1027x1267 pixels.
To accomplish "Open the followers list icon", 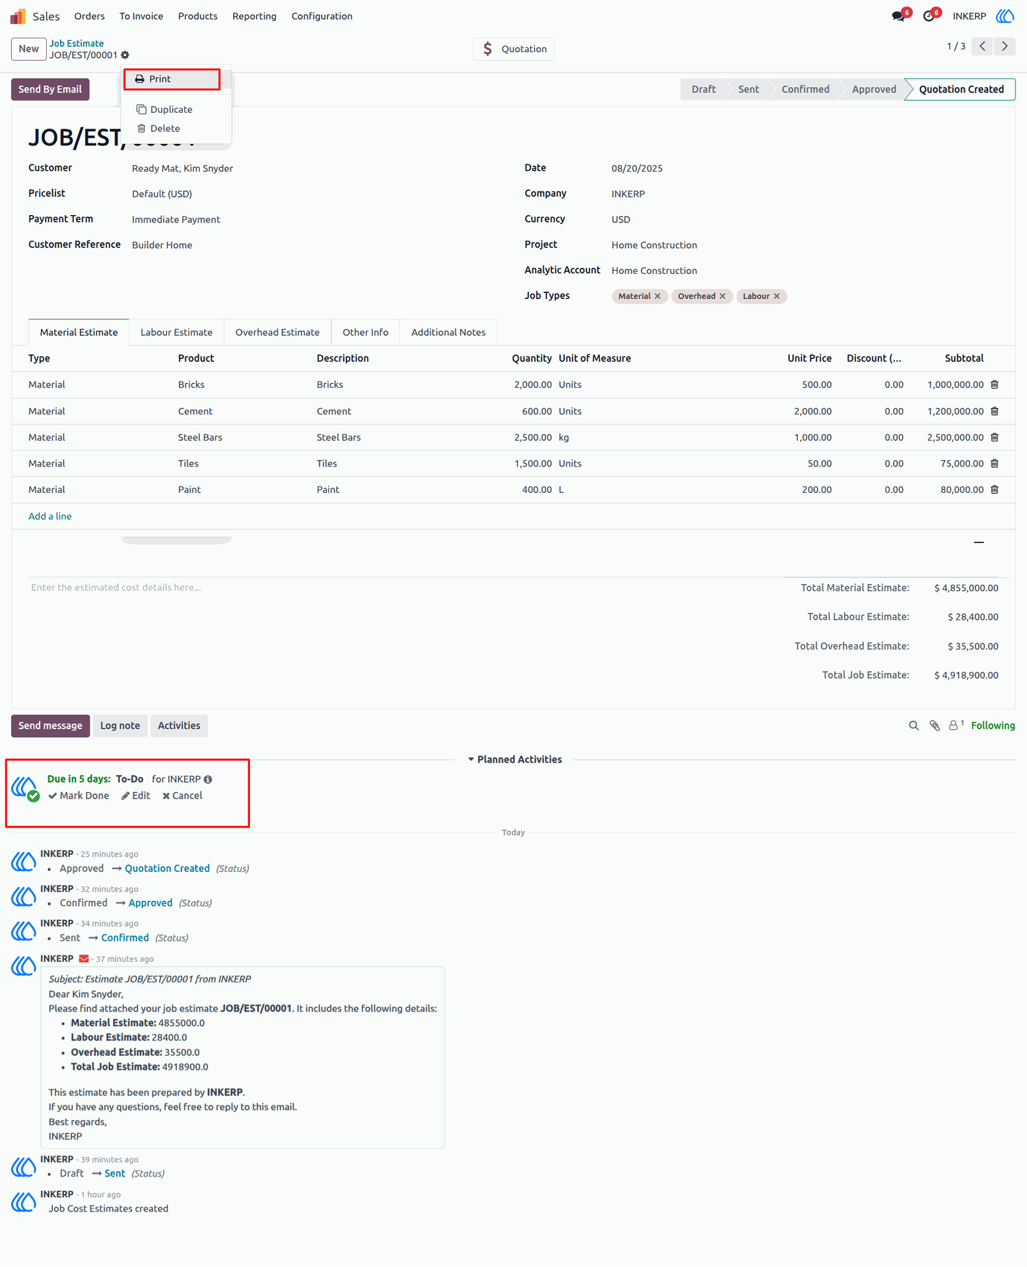I will tap(956, 725).
